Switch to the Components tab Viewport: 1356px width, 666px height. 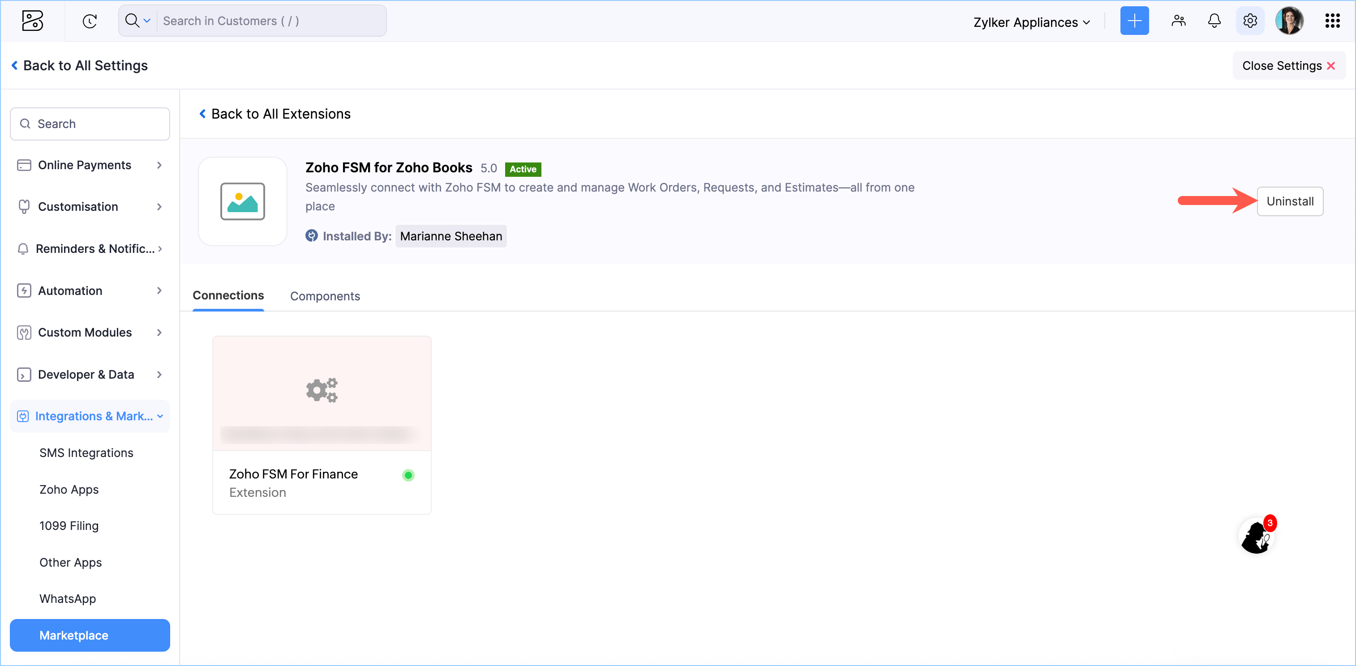click(325, 296)
